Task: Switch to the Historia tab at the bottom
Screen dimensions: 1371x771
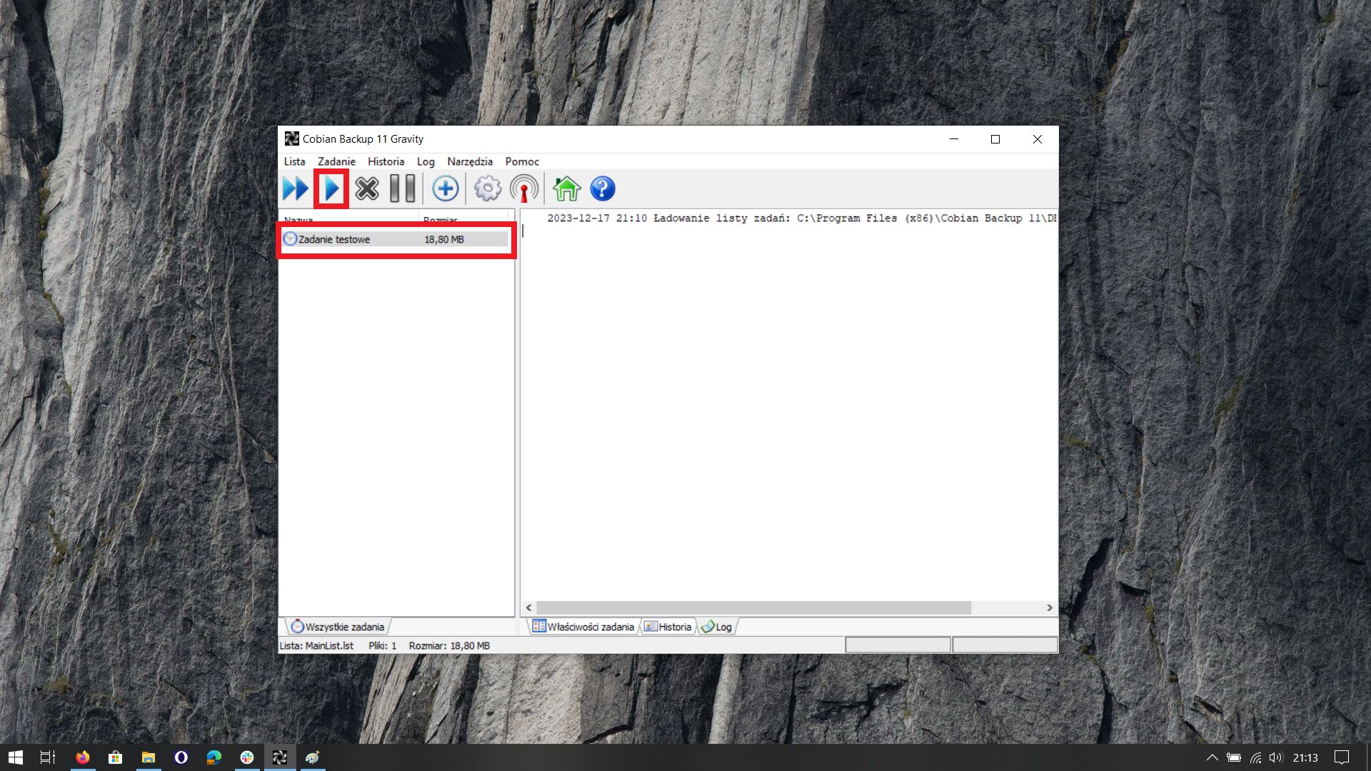Action: 668,627
